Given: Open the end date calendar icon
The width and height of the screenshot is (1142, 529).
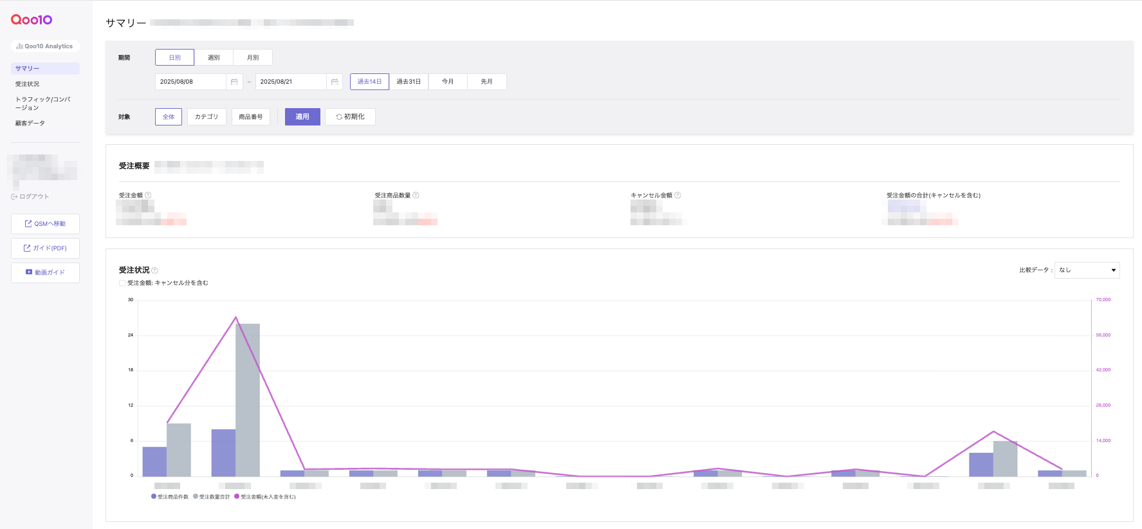Looking at the screenshot, I should pyautogui.click(x=335, y=82).
